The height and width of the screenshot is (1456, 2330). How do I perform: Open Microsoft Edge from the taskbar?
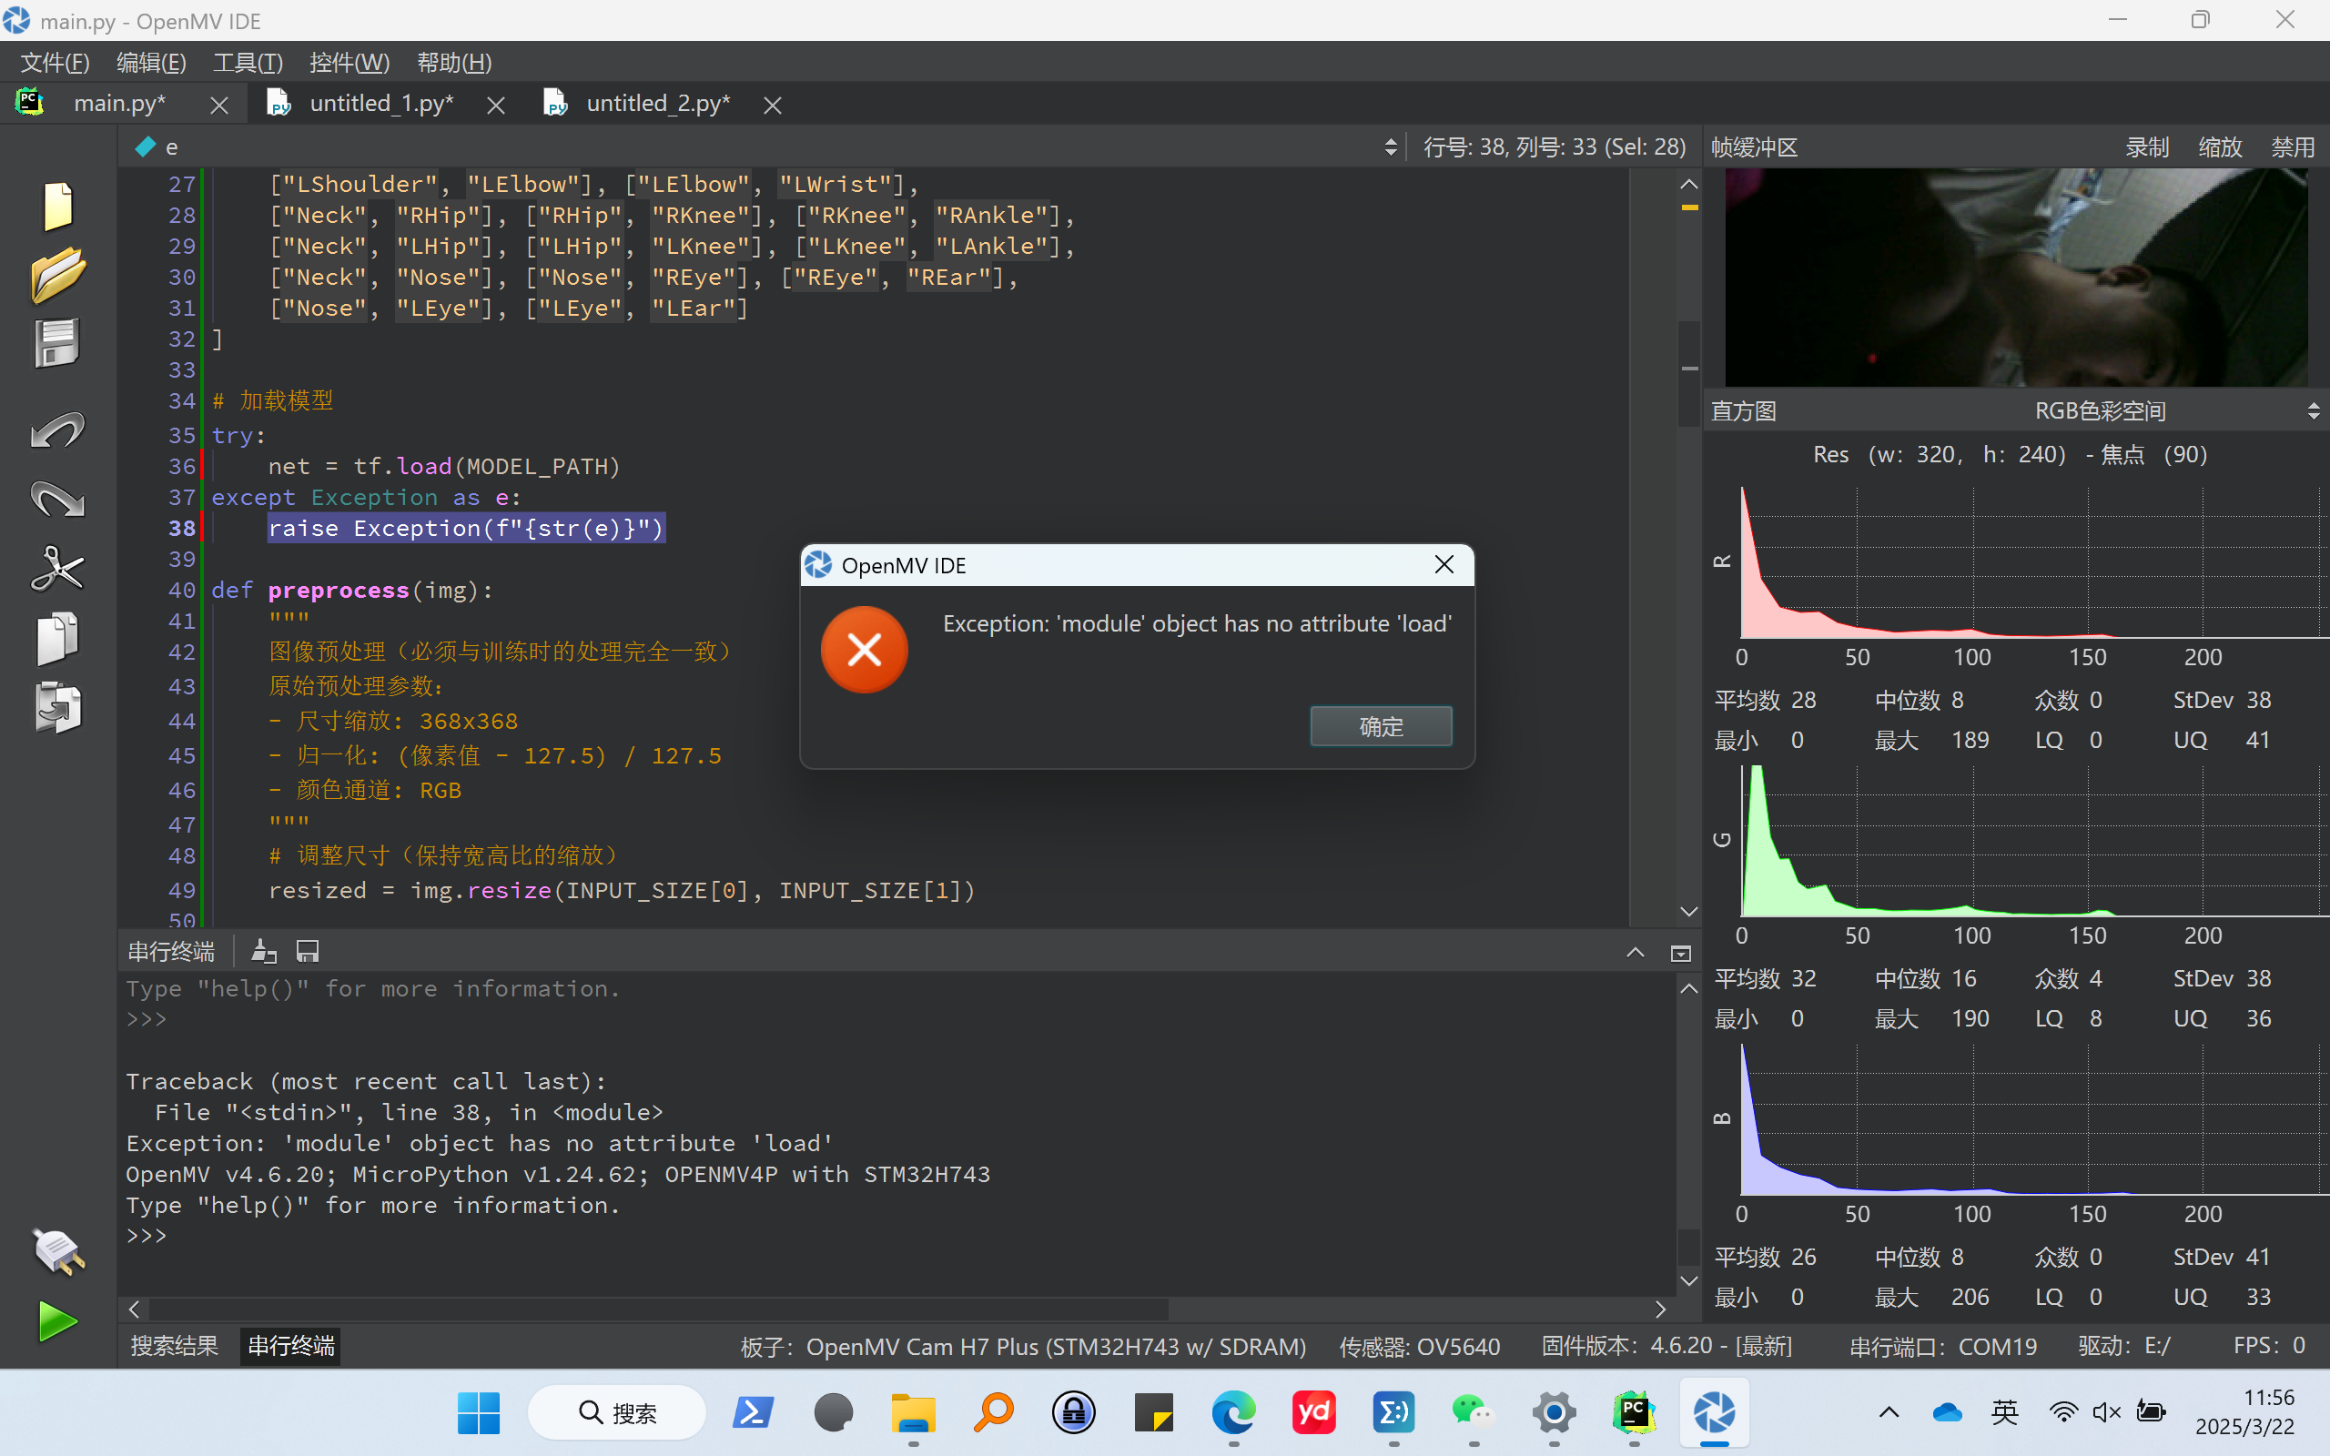pos(1233,1412)
